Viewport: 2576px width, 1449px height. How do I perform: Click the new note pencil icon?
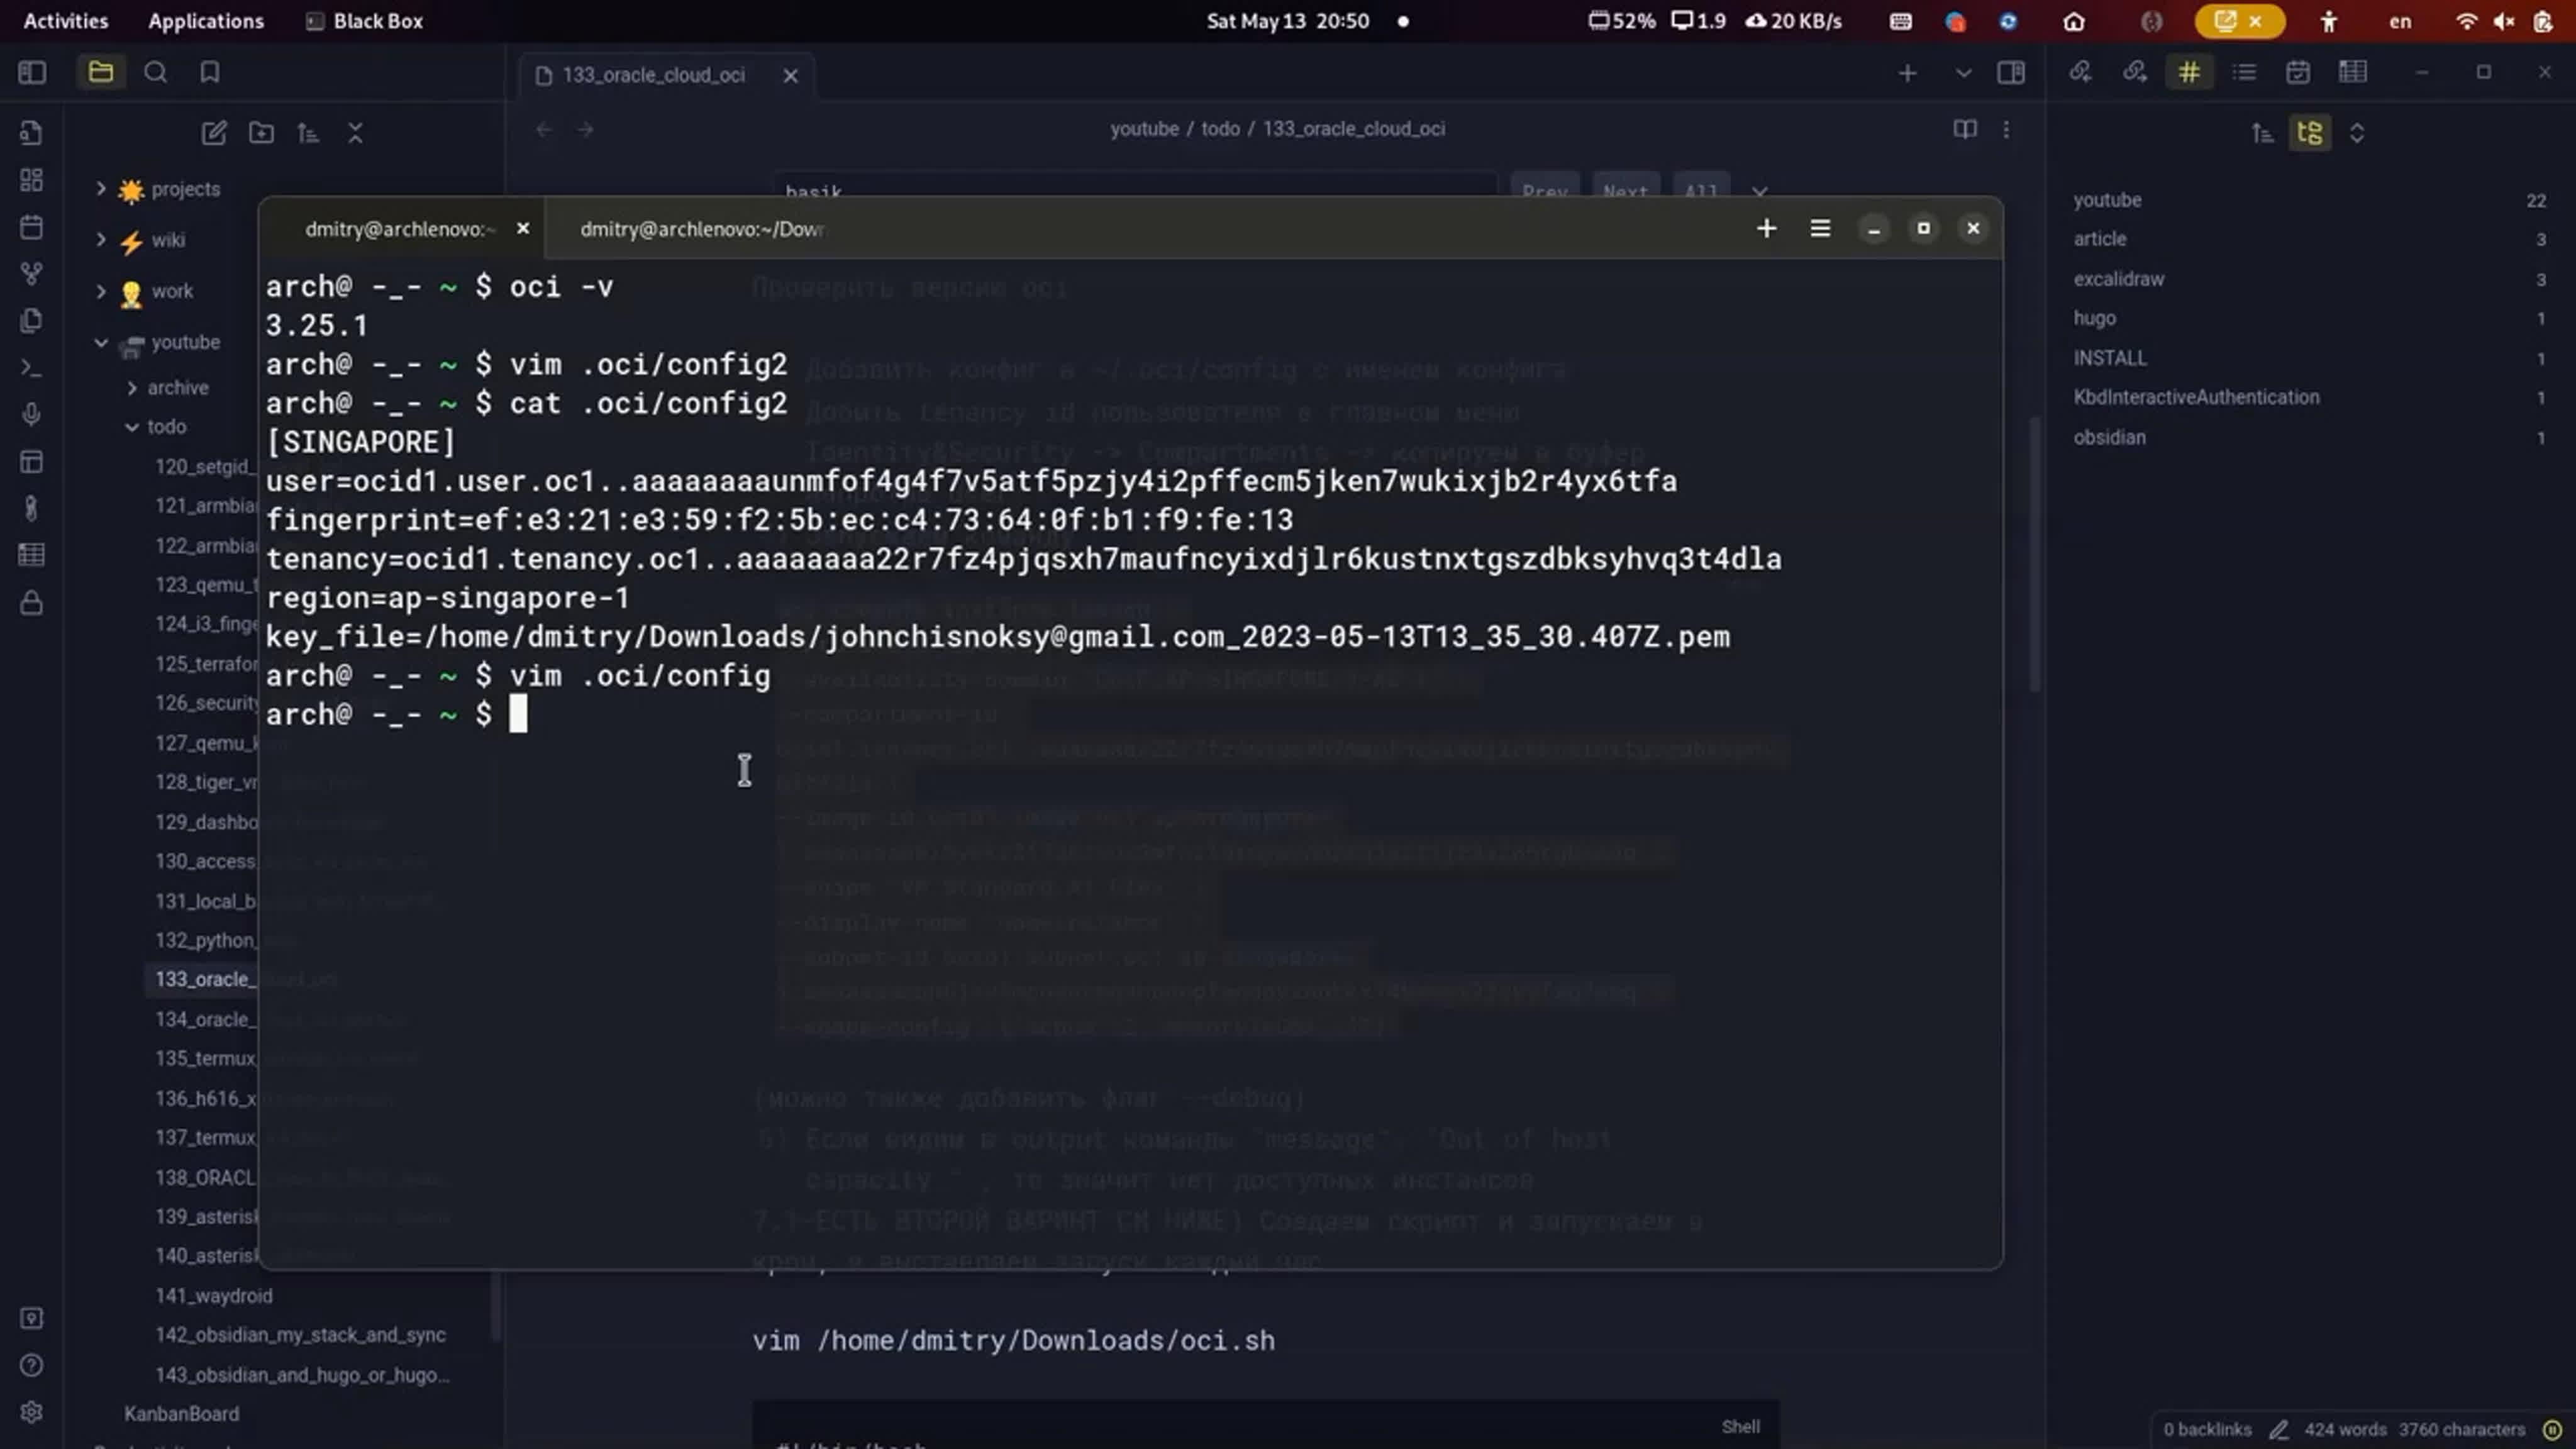pos(213,133)
